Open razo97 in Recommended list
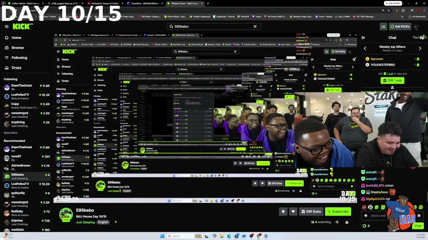Screen dimensions: 428x240 click(26, 158)
